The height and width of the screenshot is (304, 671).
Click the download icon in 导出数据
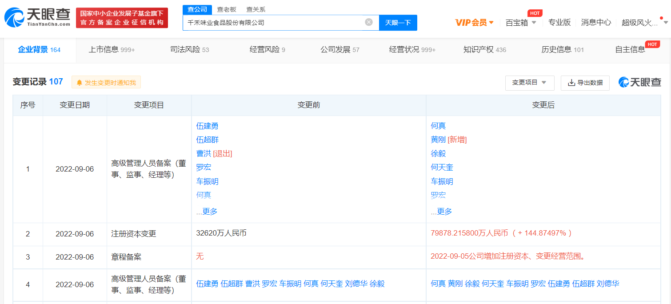[x=571, y=83]
